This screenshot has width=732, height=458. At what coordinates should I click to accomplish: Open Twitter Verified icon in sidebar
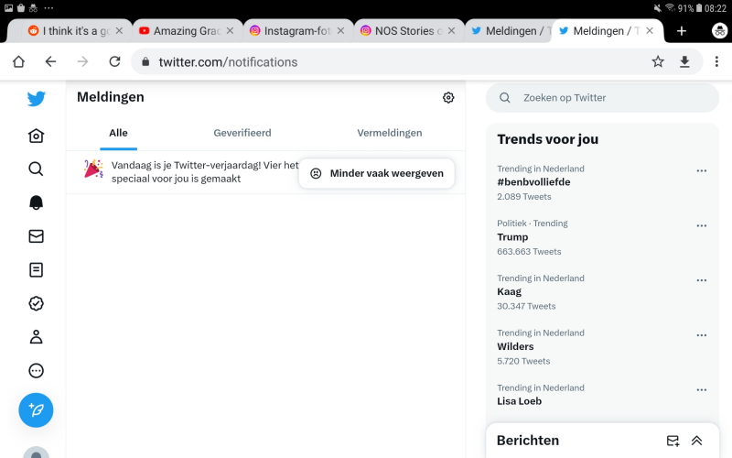point(36,303)
